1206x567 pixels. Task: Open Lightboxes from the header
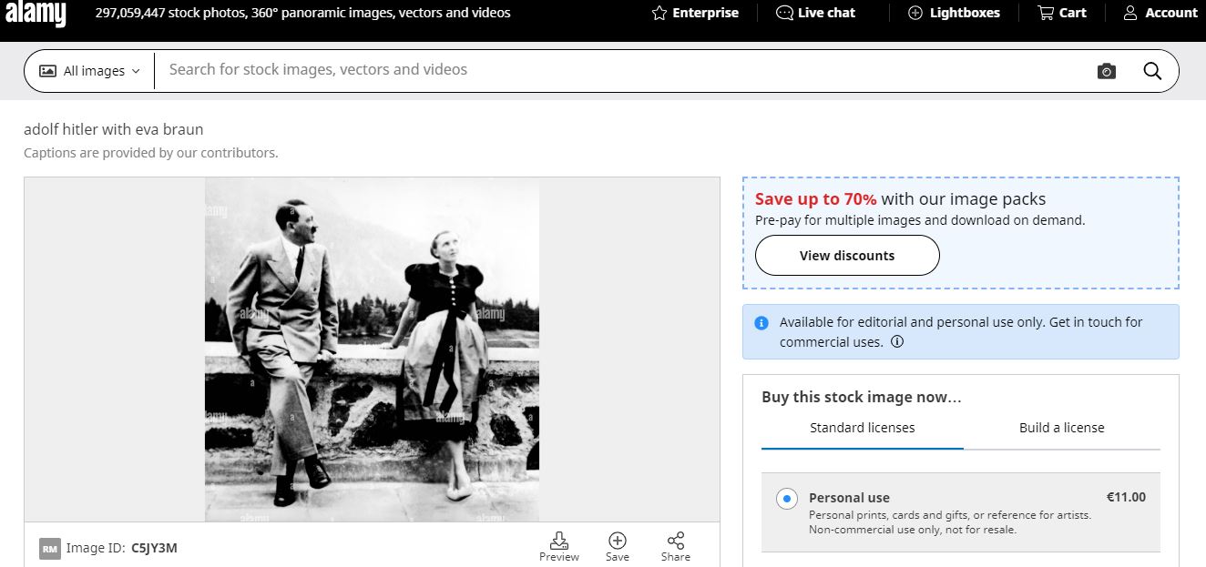coord(954,13)
